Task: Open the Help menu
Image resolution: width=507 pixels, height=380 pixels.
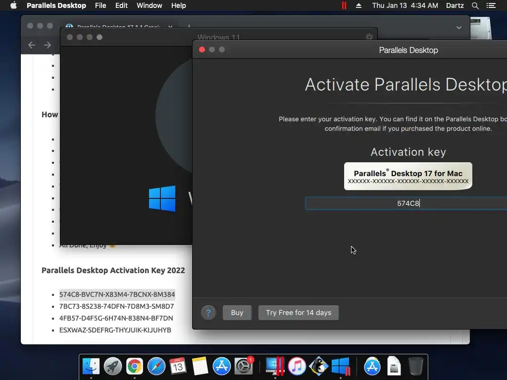Action: point(178,5)
